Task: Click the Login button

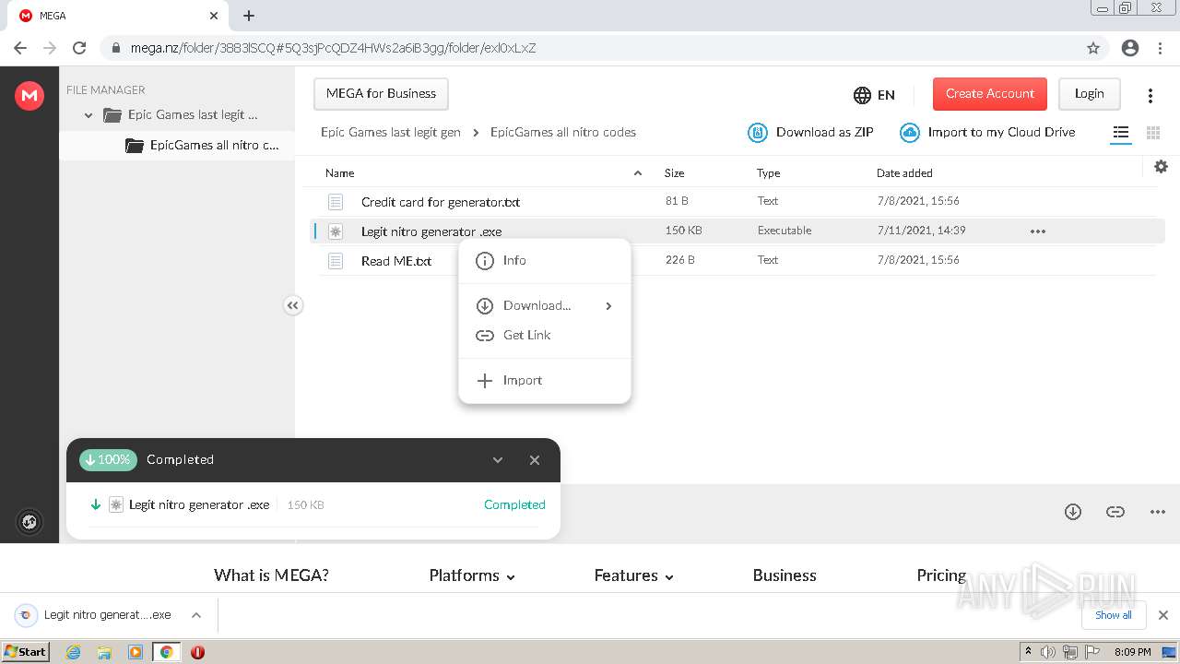Action: (1089, 93)
